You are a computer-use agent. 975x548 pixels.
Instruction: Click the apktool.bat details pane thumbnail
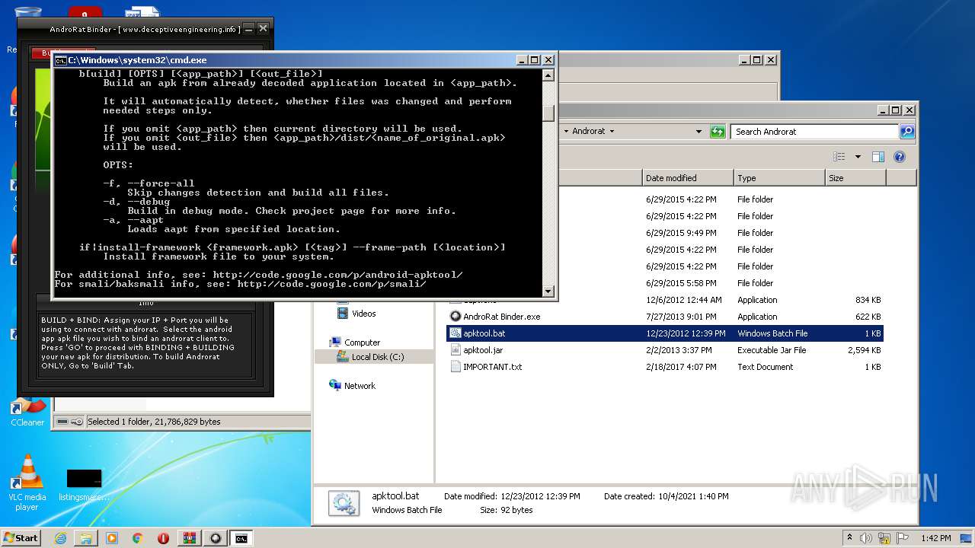(x=344, y=504)
